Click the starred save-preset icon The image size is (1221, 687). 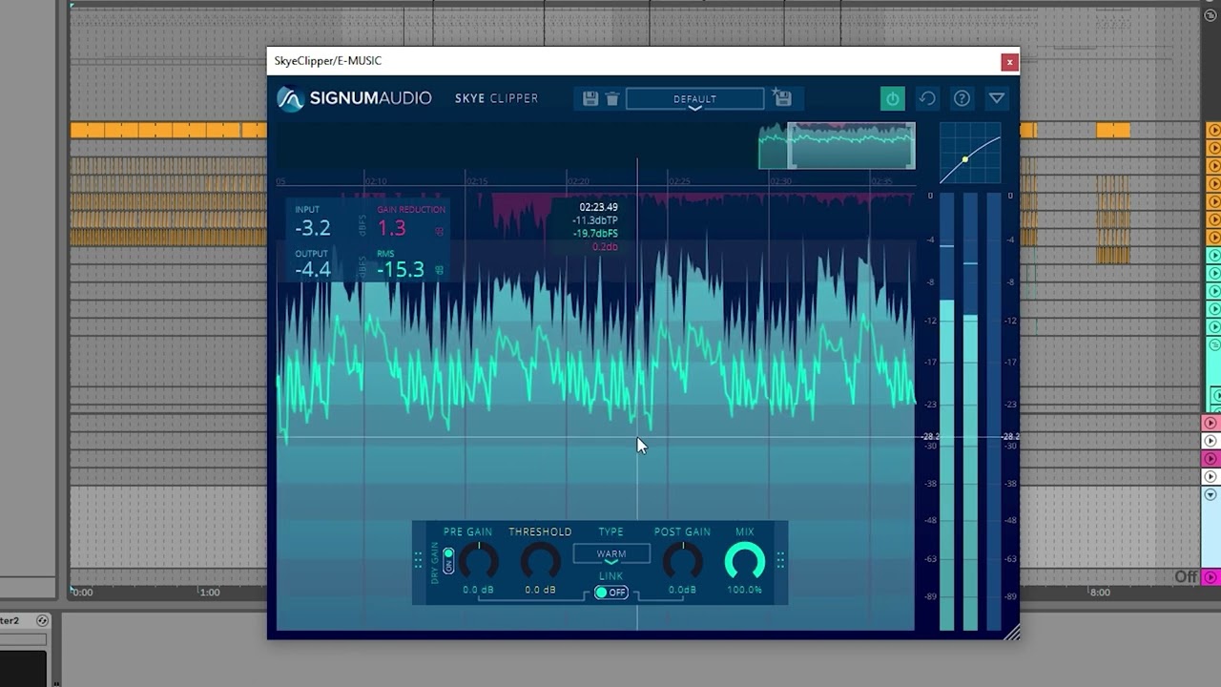click(782, 97)
